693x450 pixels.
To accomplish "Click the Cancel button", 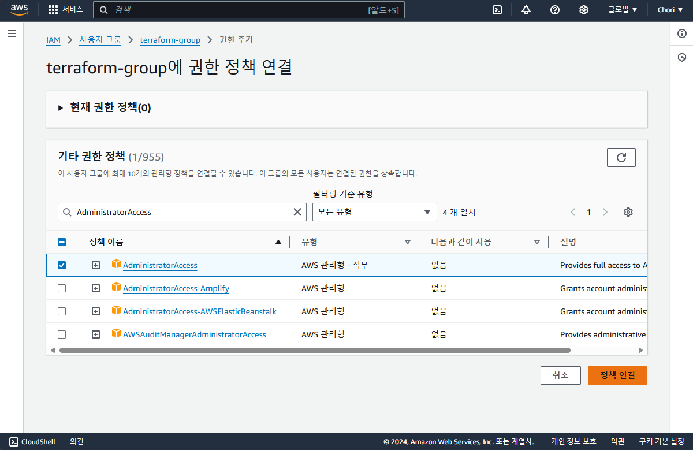I will pos(561,375).
